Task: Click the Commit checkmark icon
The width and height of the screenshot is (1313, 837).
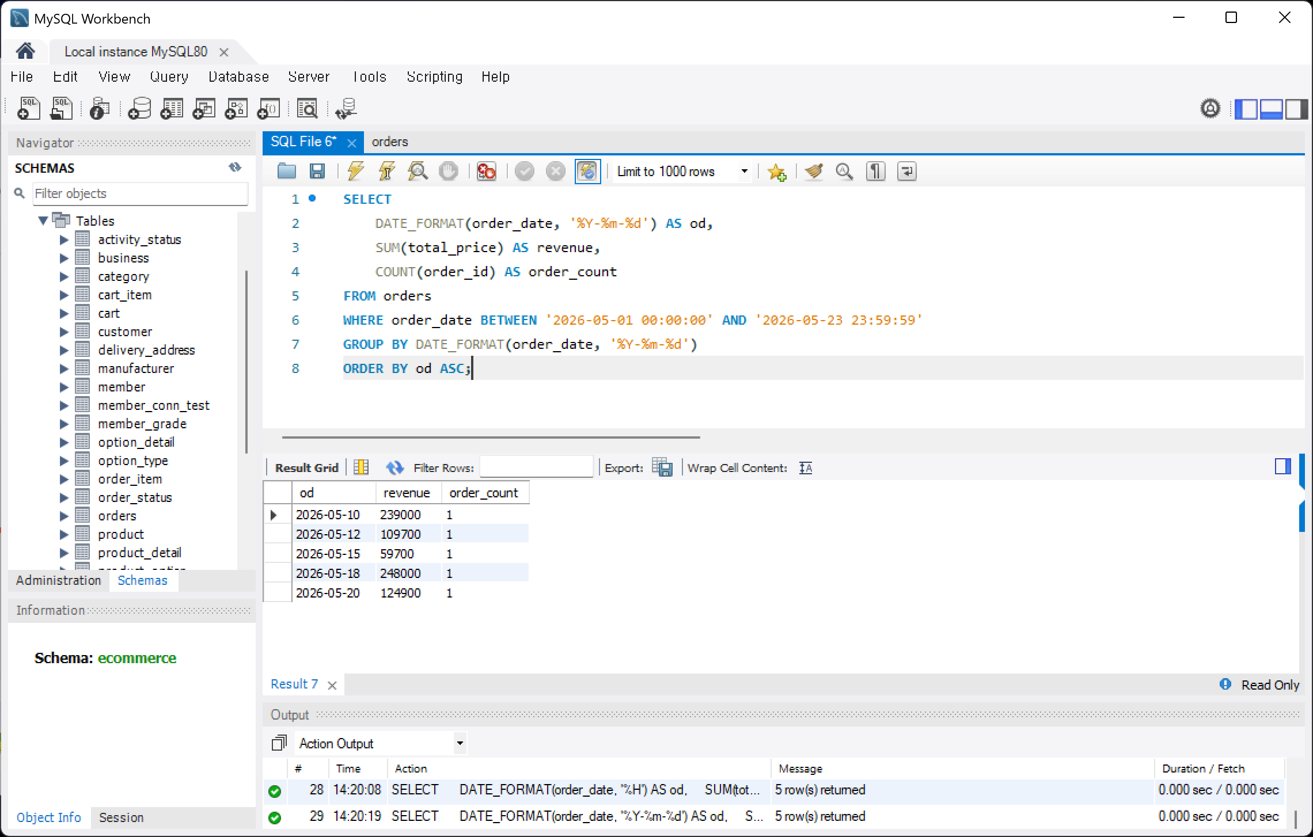Action: (x=525, y=172)
